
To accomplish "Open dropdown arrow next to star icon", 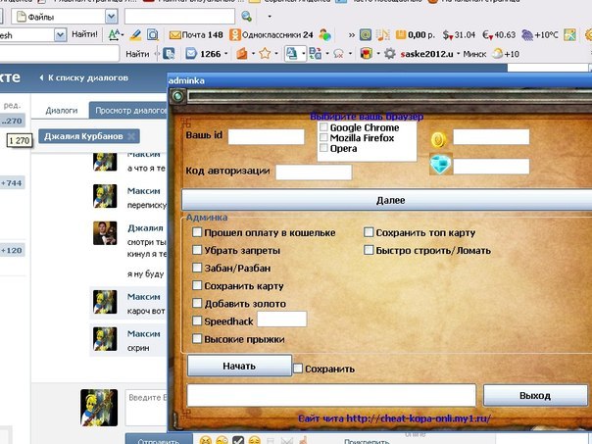I will click(276, 54).
